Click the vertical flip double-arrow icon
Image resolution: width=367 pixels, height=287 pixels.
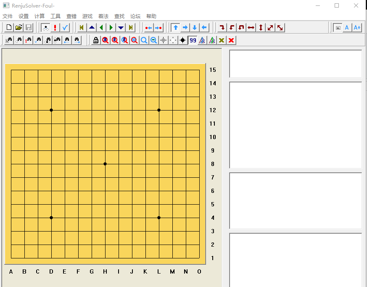[261, 28]
